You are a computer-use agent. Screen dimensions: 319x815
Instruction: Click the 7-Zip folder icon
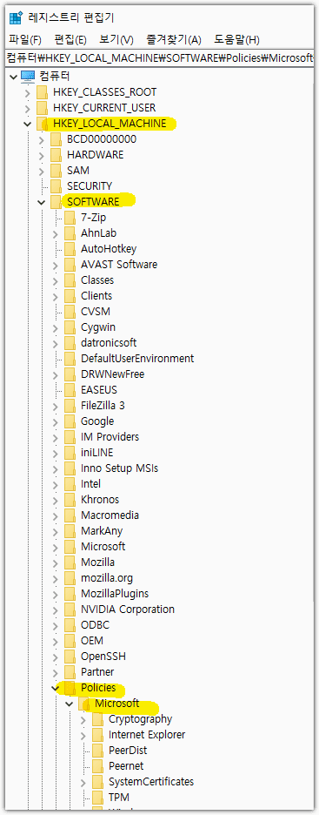(70, 218)
